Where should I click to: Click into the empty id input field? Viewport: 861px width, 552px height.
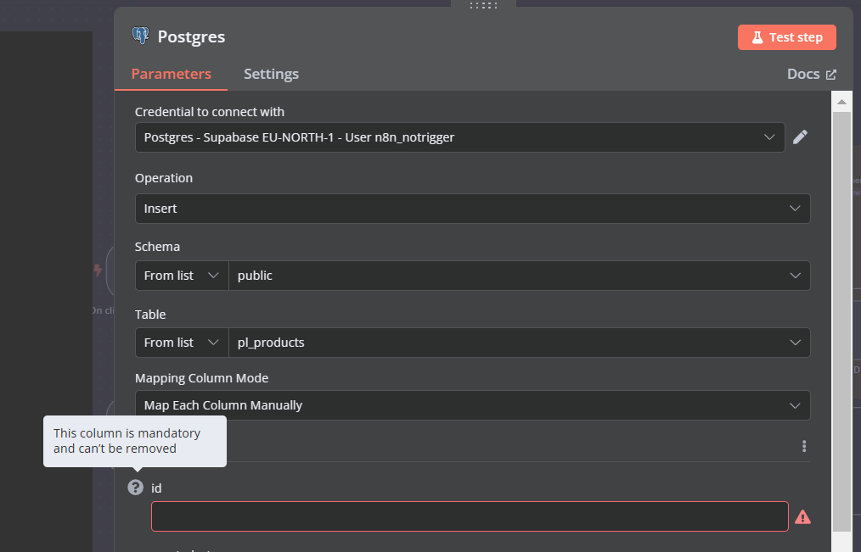470,516
